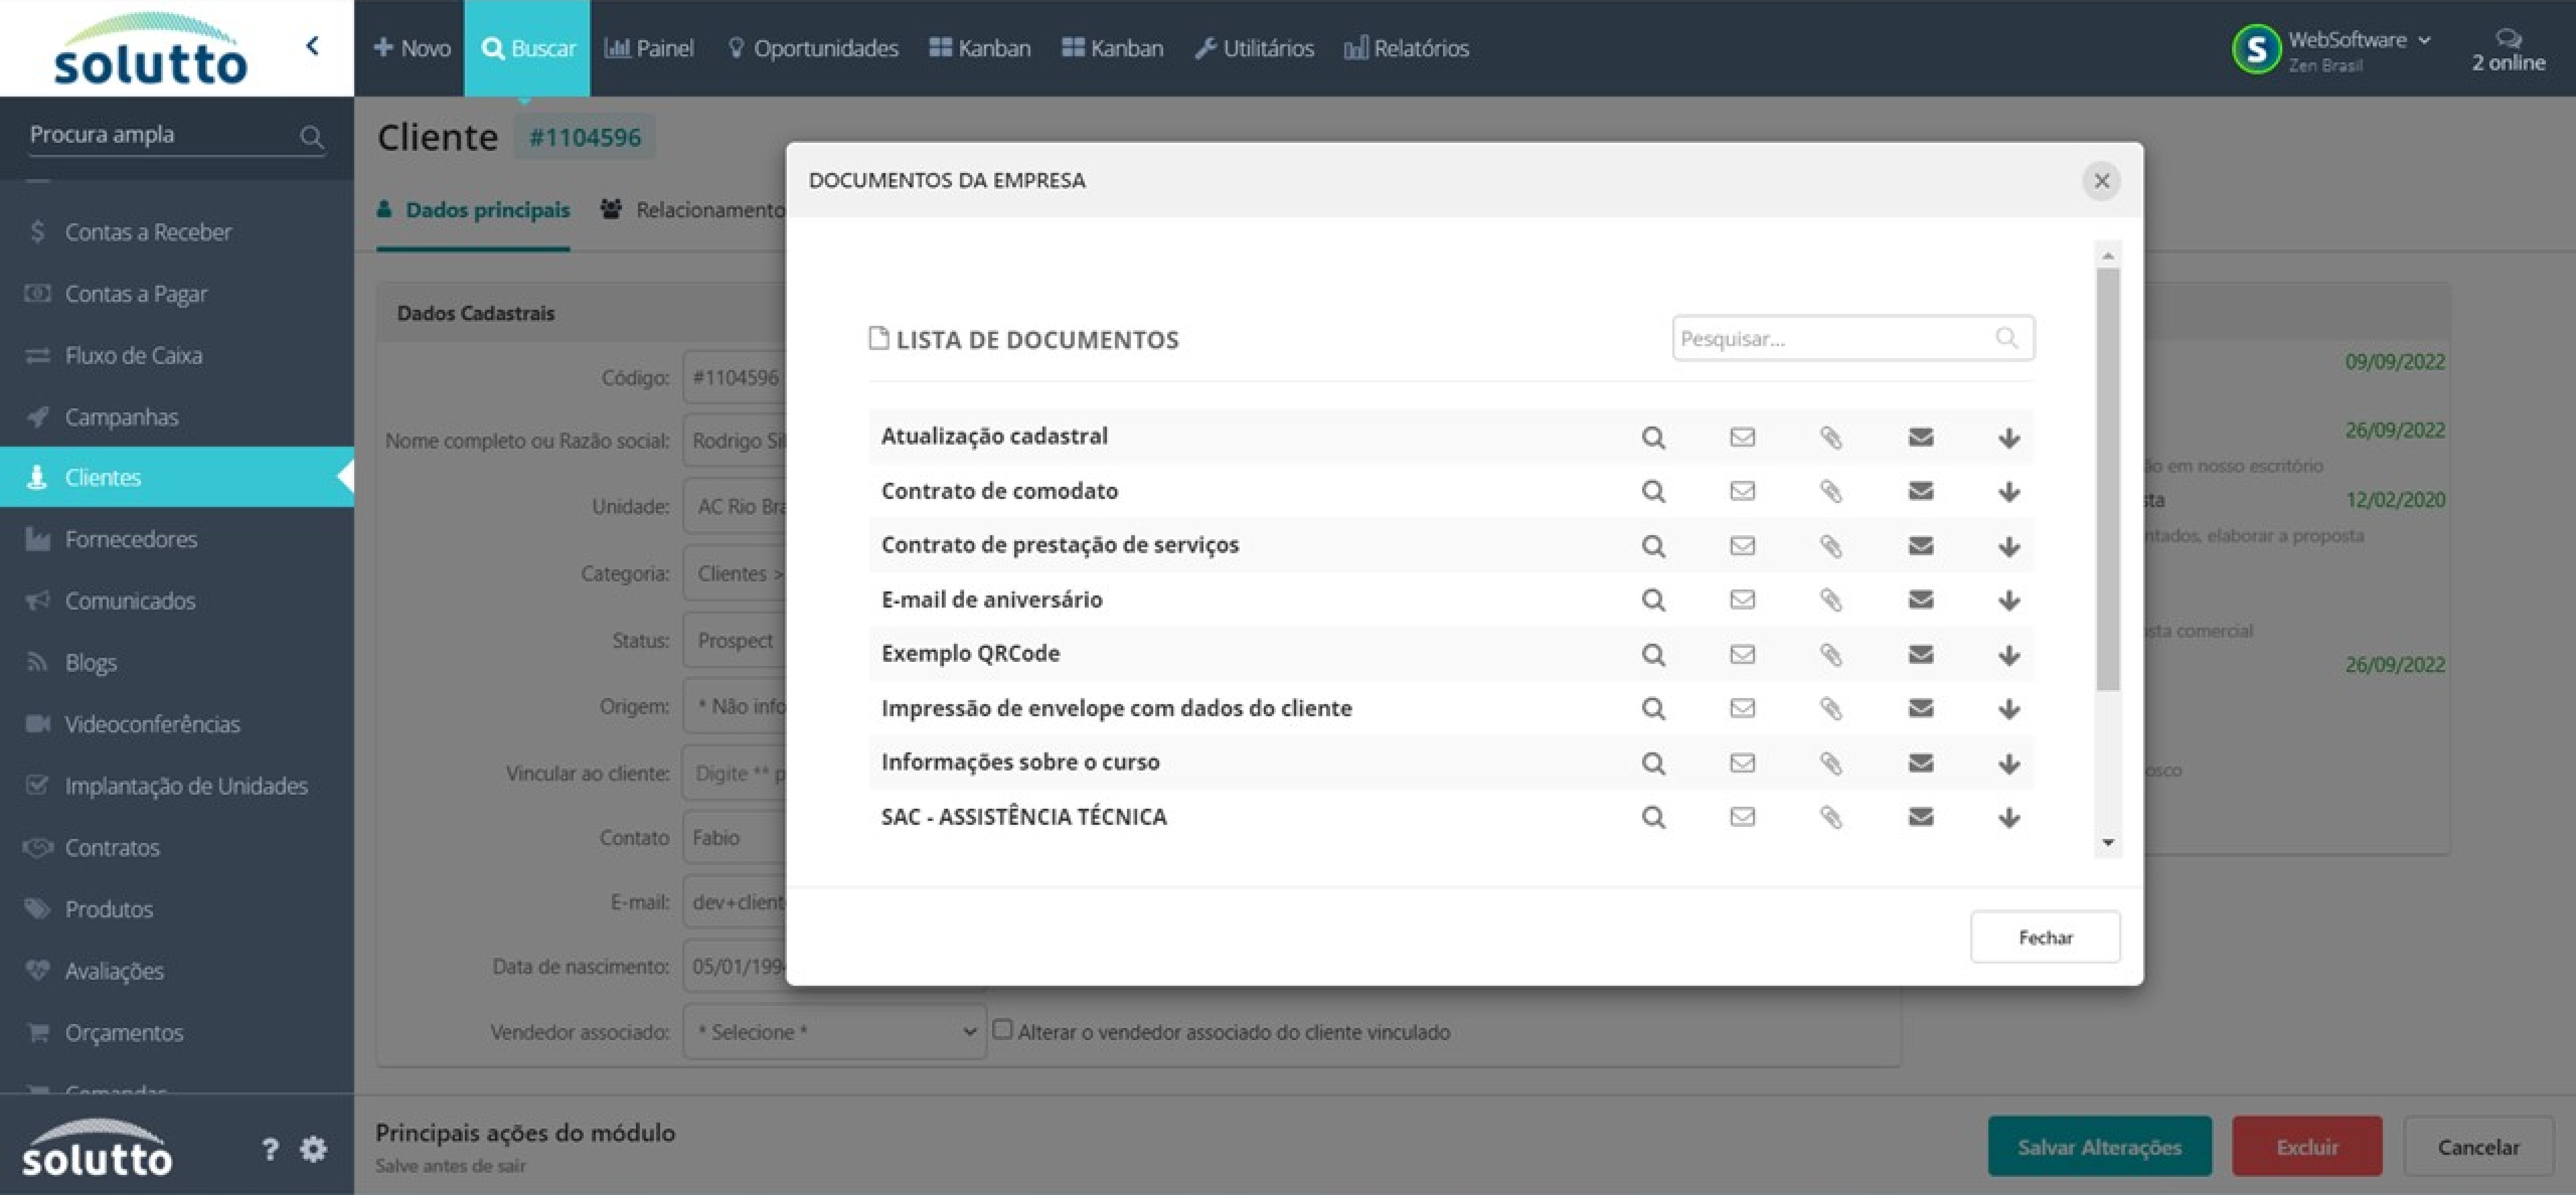Open the Relatórios menu item

click(x=1406, y=48)
